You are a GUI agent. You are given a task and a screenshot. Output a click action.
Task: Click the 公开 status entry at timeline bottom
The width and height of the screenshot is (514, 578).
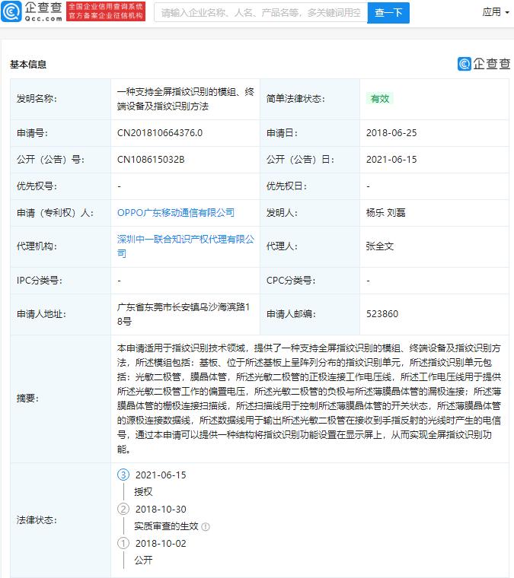[143, 561]
